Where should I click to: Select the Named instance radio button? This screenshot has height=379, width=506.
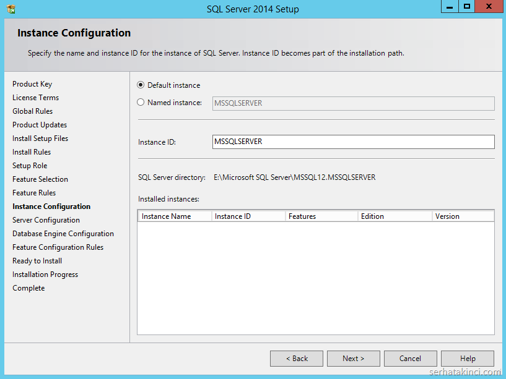tap(141, 103)
